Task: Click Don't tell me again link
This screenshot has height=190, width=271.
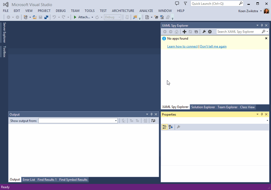Action: (213, 46)
